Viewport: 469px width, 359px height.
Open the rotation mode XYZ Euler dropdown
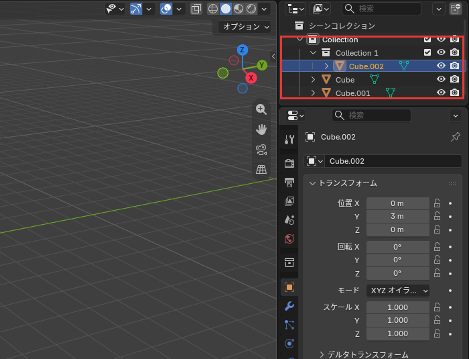pos(398,291)
